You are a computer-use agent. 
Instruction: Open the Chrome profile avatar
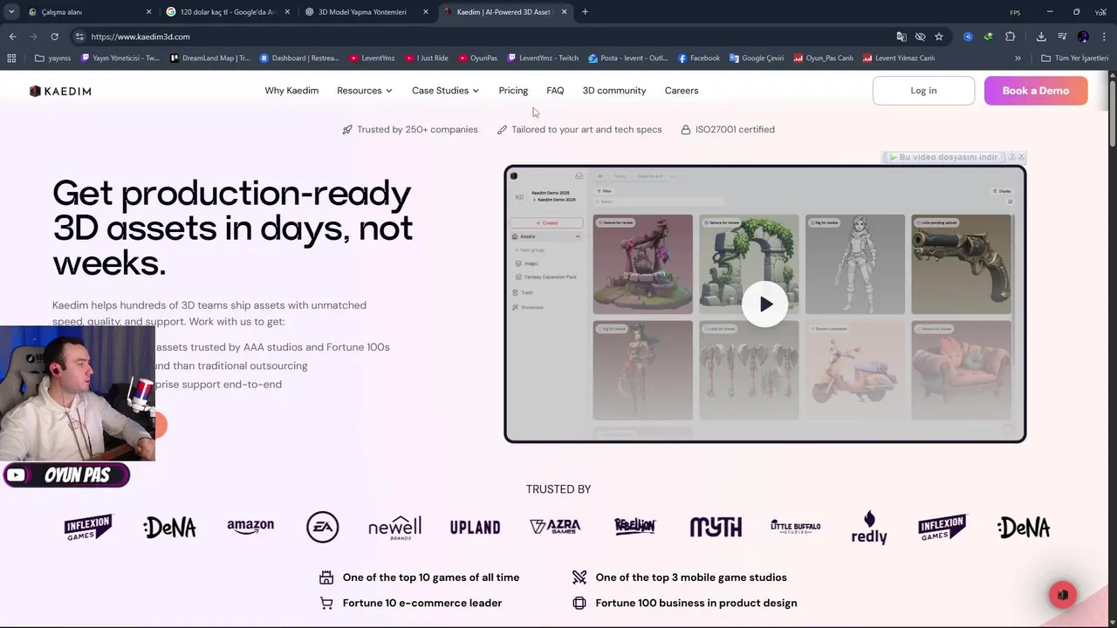1083,37
